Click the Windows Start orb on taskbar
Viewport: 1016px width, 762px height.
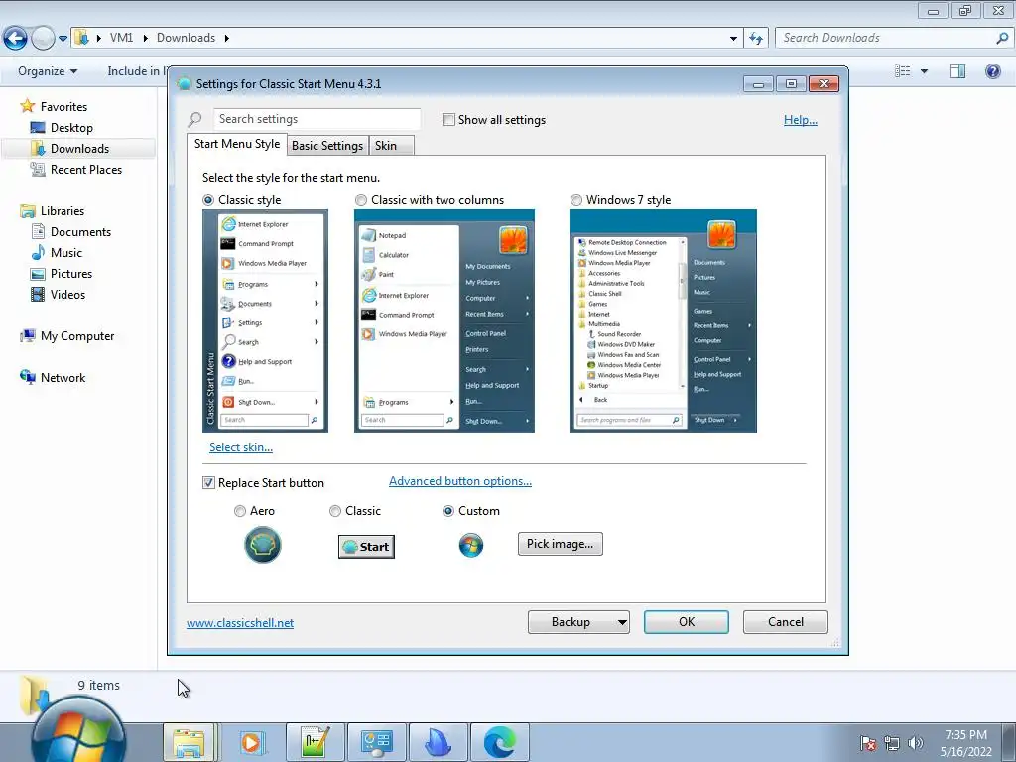pyautogui.click(x=77, y=732)
